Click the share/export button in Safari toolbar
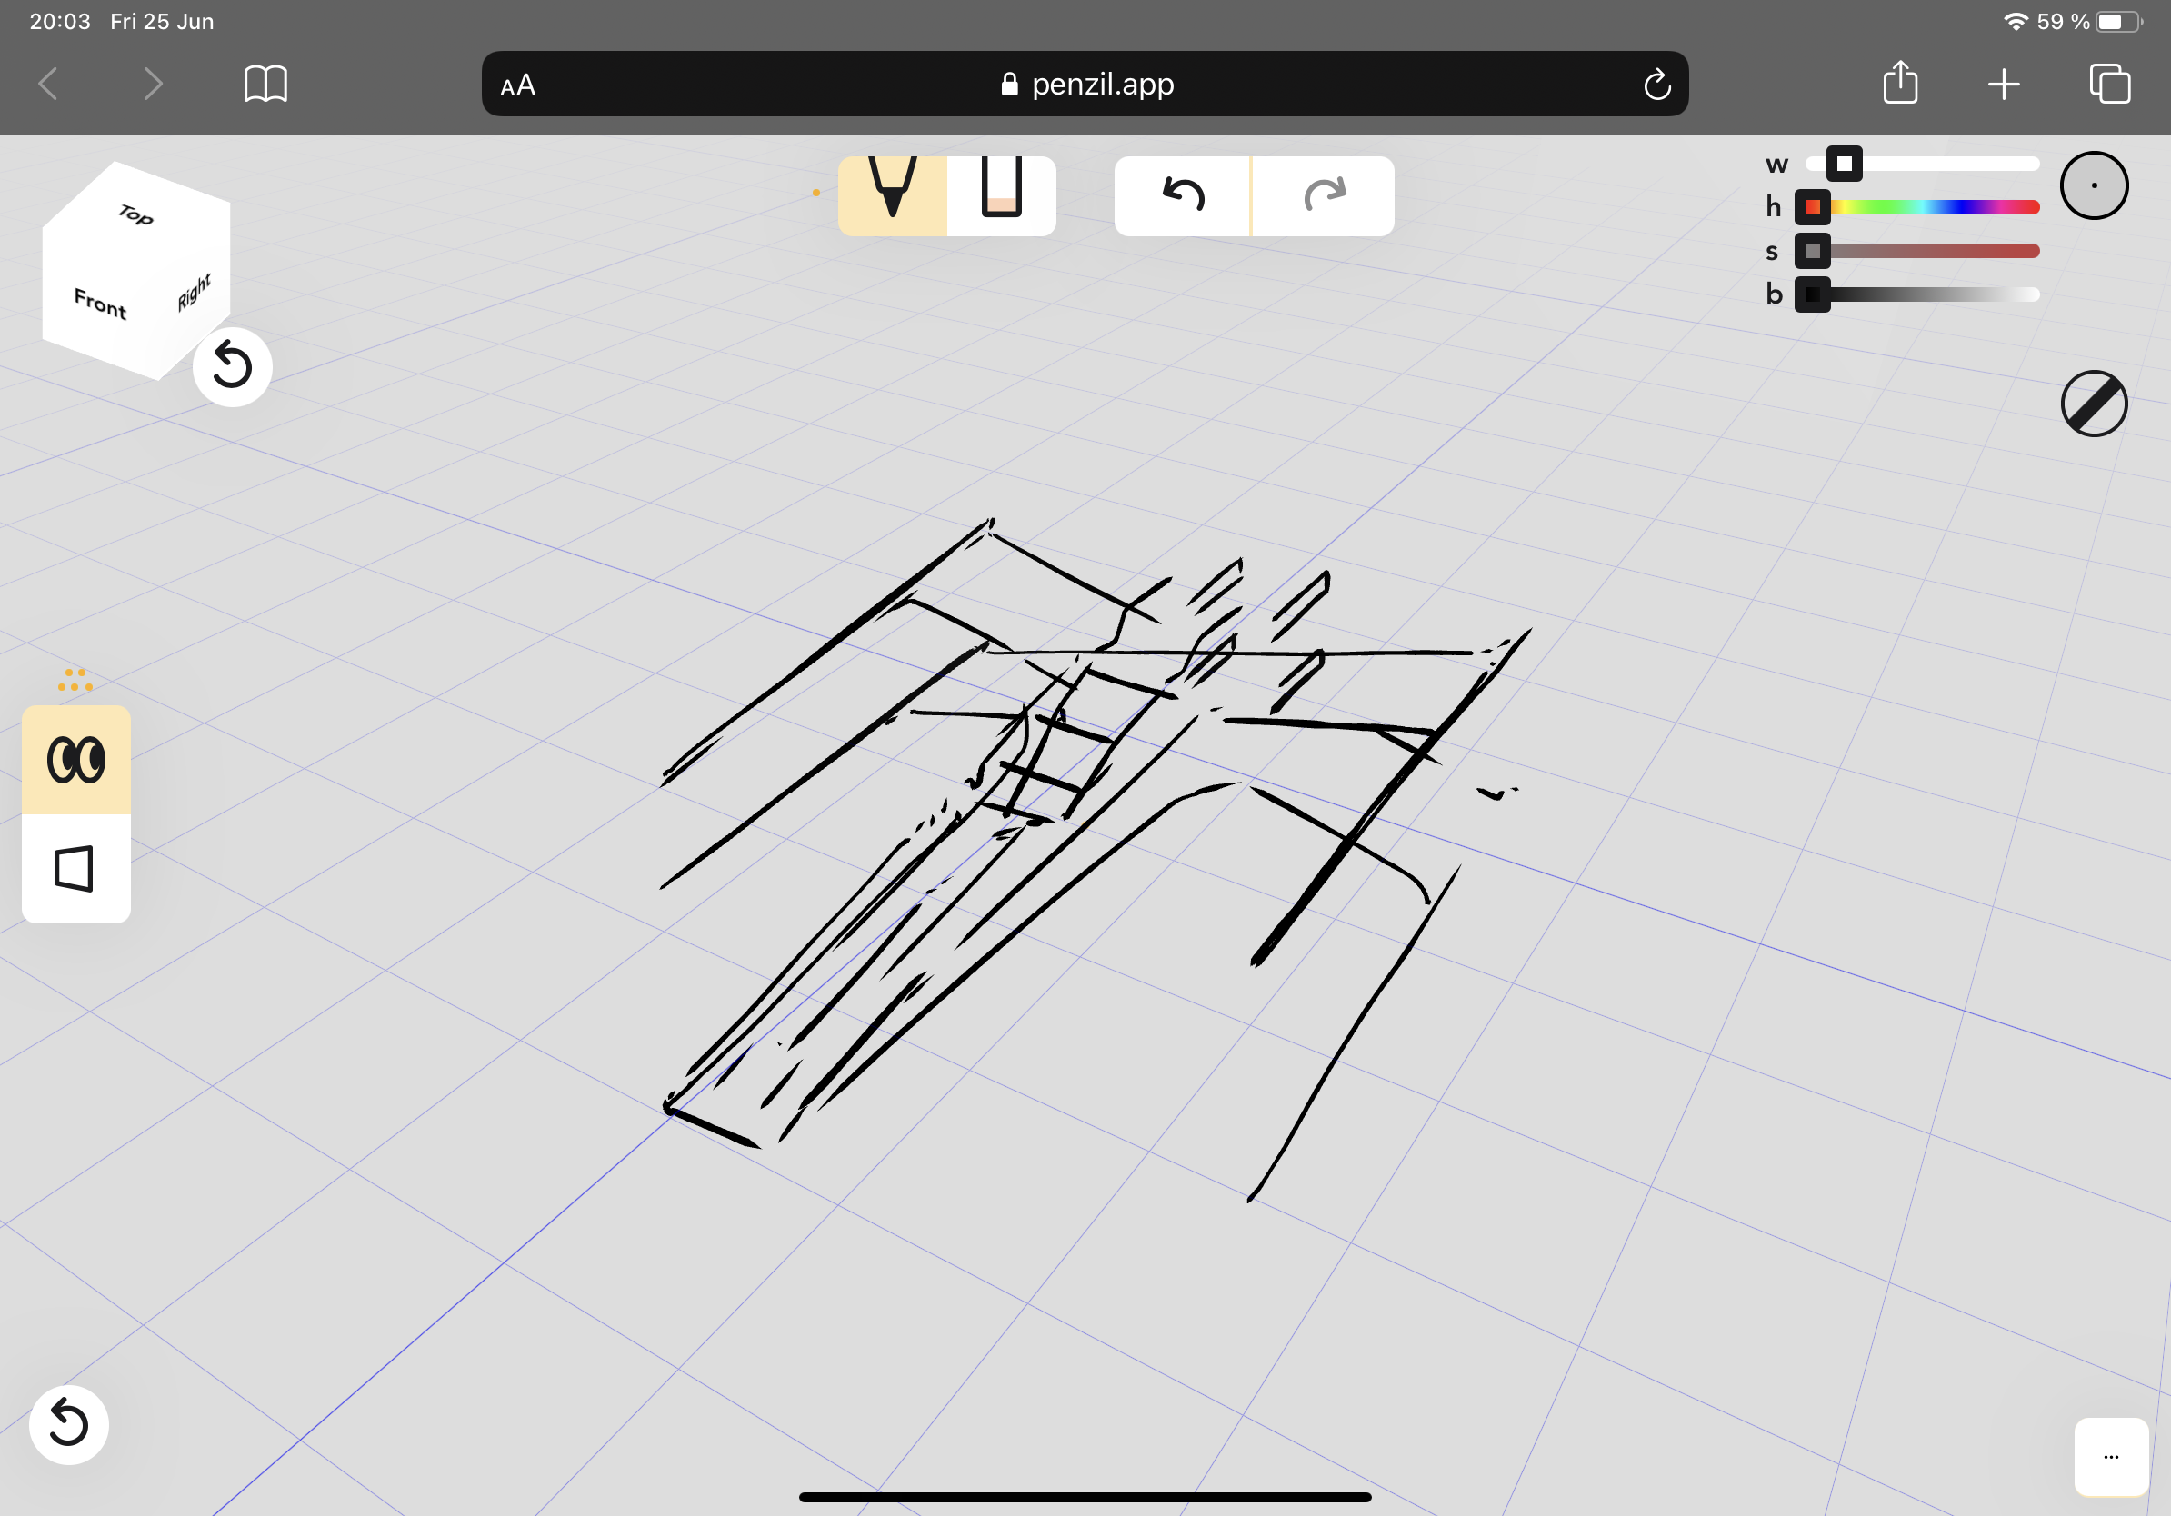 coord(1899,85)
